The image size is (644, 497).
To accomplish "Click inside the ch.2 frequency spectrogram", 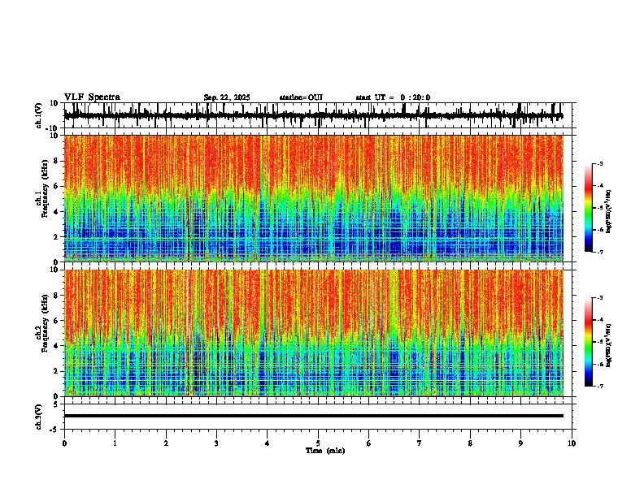I will [314, 333].
